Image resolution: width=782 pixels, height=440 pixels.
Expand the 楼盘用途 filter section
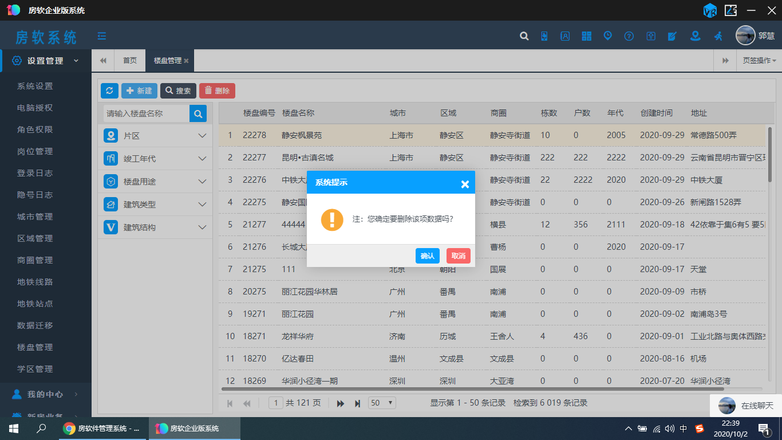pyautogui.click(x=155, y=182)
